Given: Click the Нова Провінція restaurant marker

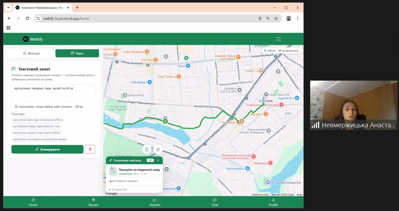Looking at the screenshot, I should [x=147, y=52].
